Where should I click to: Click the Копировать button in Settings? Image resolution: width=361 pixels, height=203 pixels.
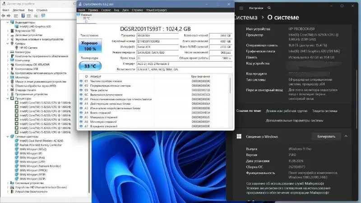[x=326, y=137]
